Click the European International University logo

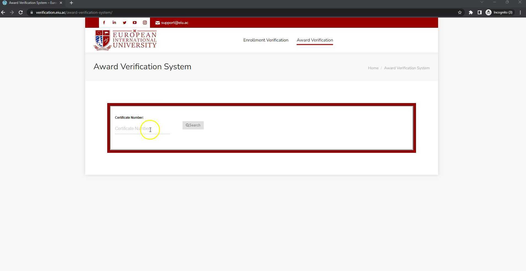[125, 40]
